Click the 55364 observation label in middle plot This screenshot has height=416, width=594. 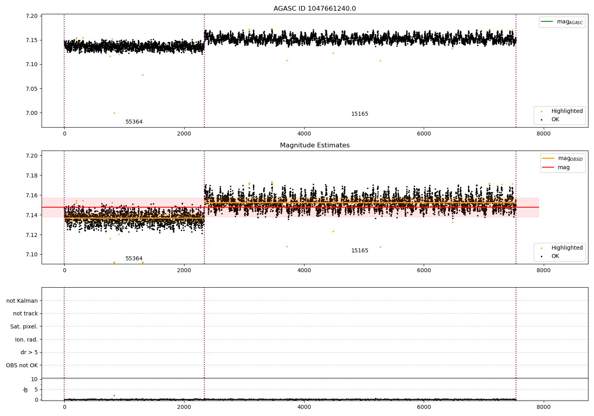point(134,259)
